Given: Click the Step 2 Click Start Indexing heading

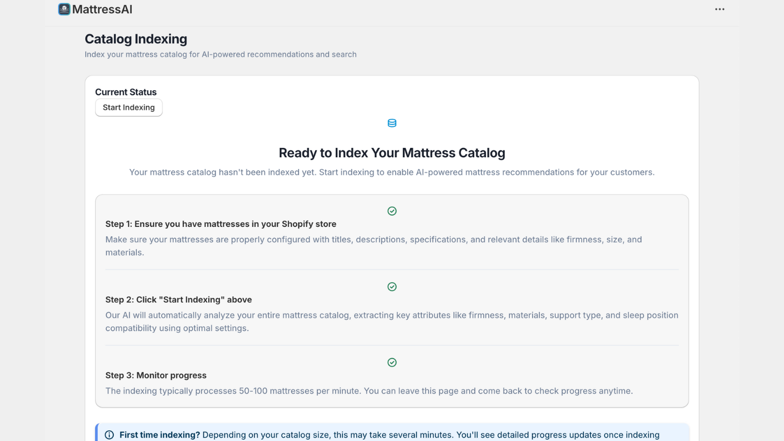Looking at the screenshot, I should coord(178,299).
